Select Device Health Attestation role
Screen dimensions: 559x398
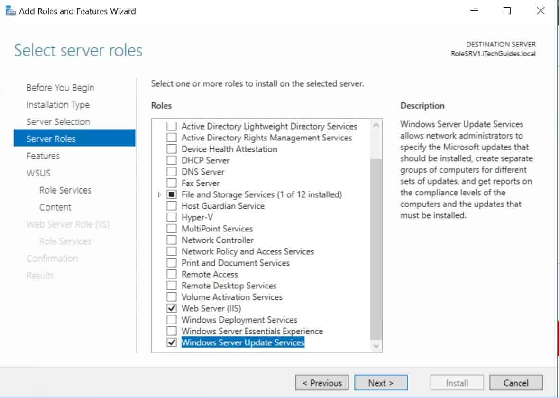(x=172, y=148)
